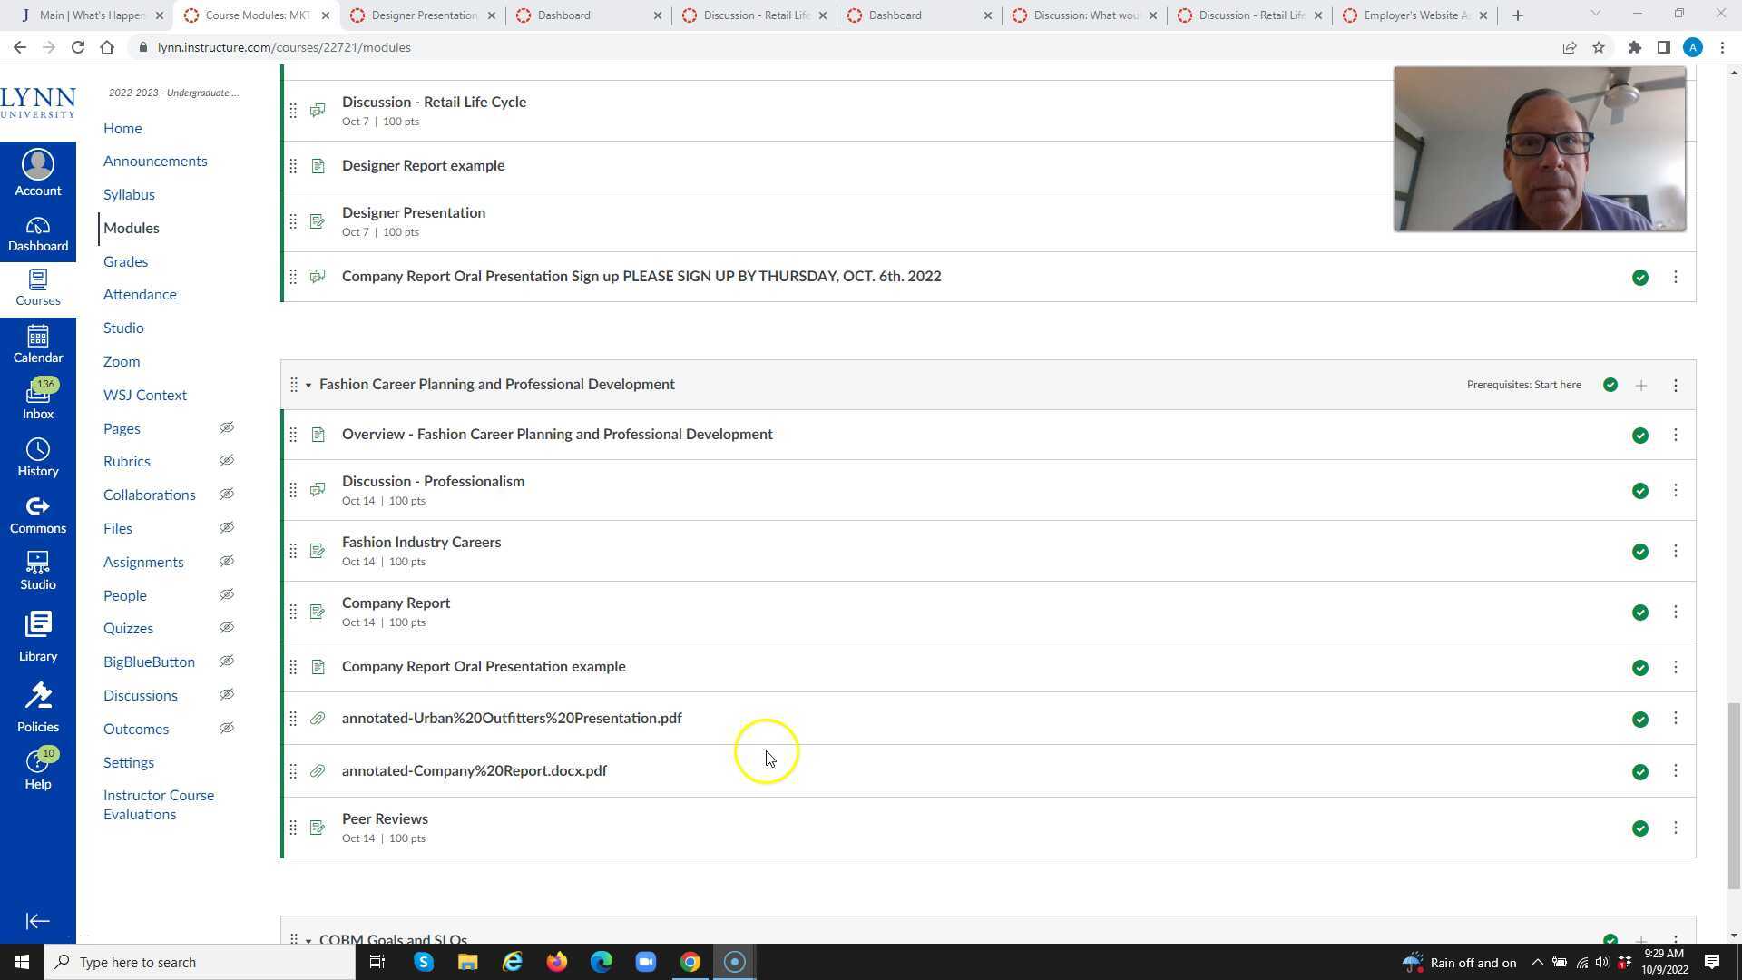1742x980 pixels.
Task: Toggle publish checkmark for Peer Reviews
Action: (1639, 828)
